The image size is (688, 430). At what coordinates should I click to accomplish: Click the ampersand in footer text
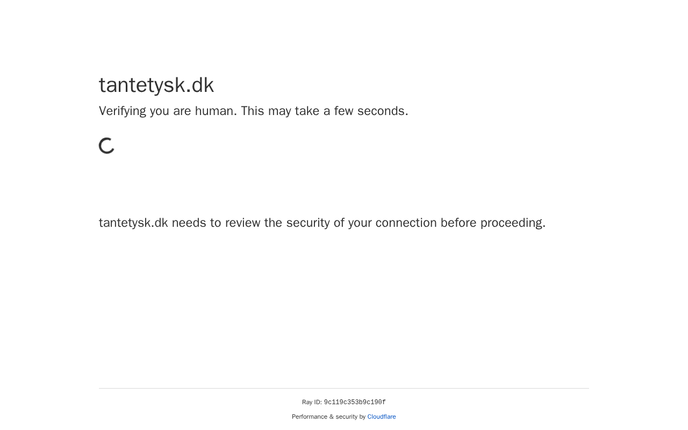tap(332, 417)
